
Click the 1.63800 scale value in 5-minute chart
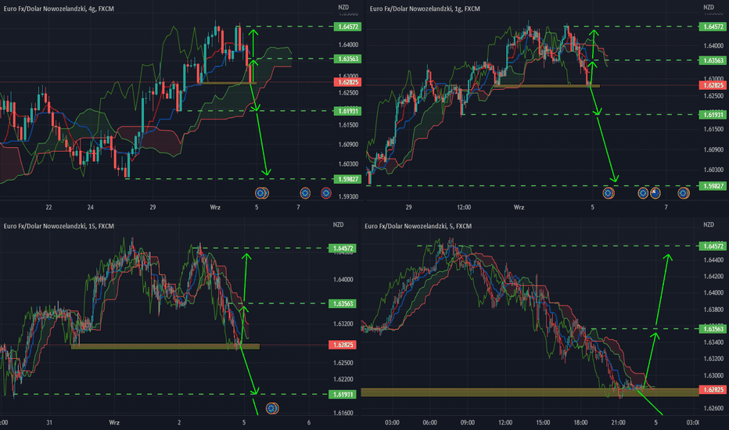[x=713, y=309]
